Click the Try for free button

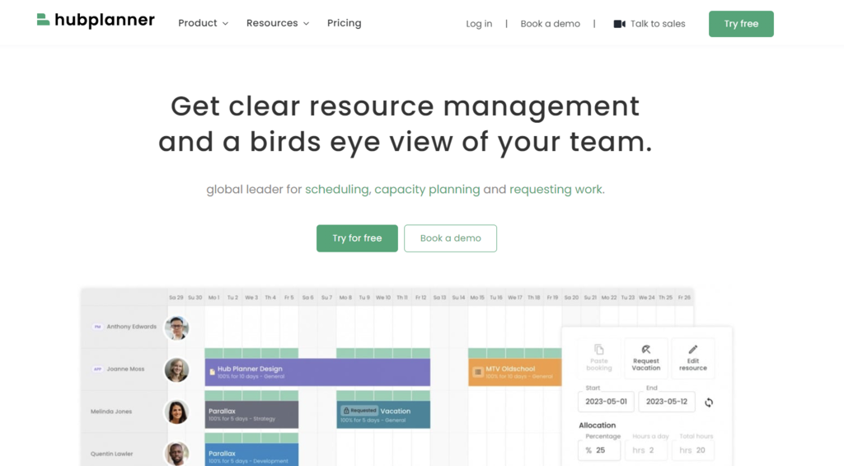pyautogui.click(x=357, y=238)
